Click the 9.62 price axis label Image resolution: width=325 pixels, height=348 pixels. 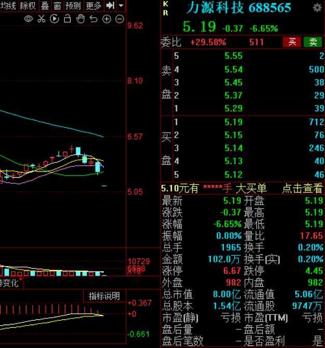click(x=135, y=26)
